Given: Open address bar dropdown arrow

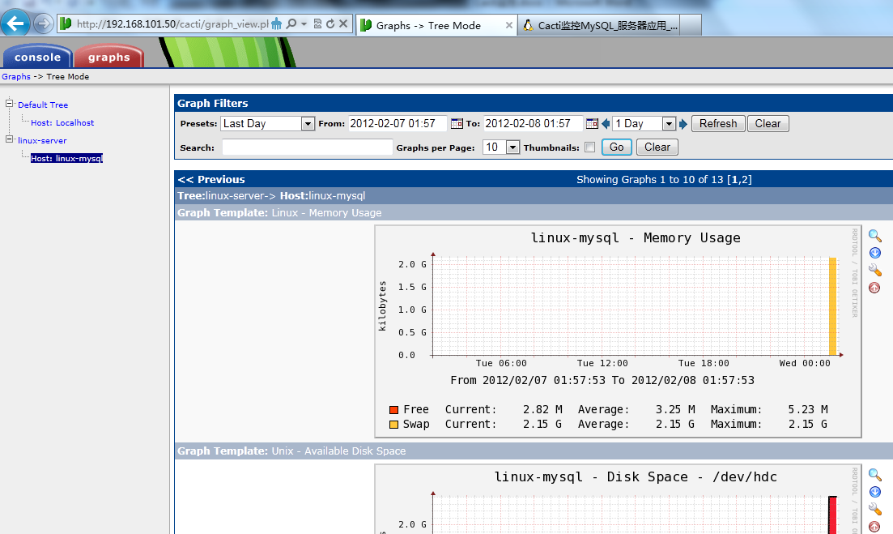Looking at the screenshot, I should 304,24.
